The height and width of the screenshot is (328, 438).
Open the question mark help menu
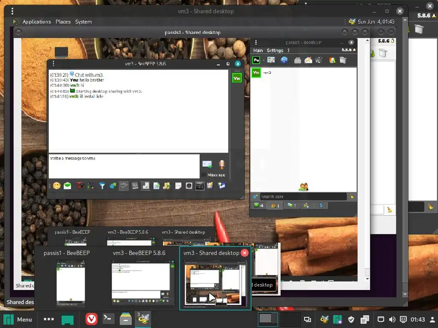(289, 50)
